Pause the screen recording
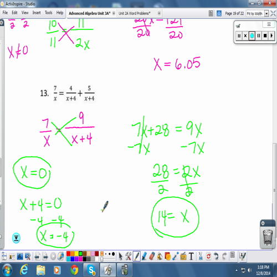Viewport: 277px width, 277px height. [259, 35]
